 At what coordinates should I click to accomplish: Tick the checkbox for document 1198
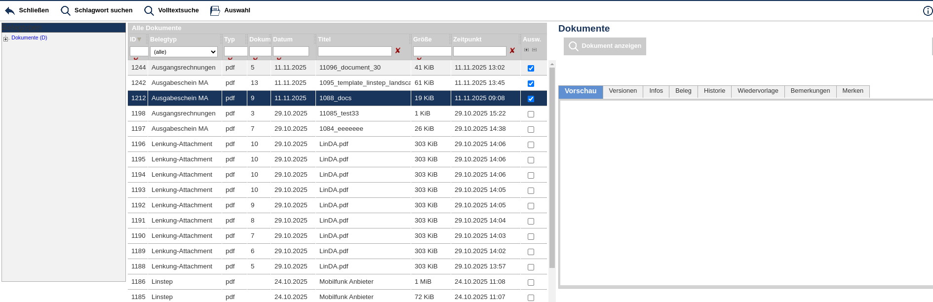[x=531, y=114]
